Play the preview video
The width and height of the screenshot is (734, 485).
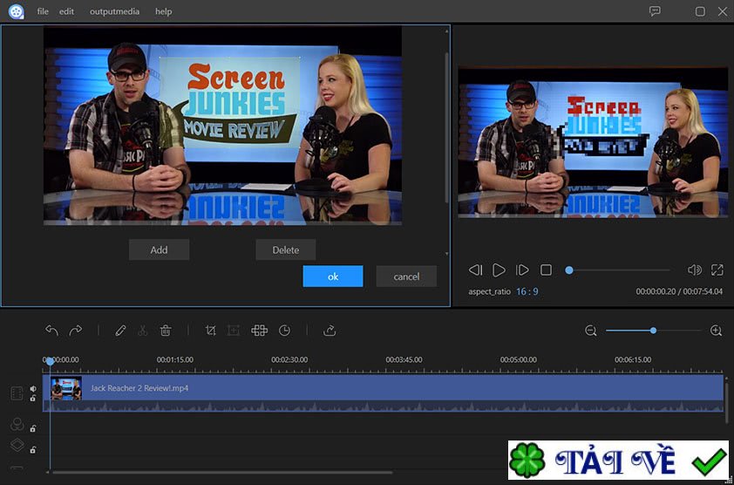[x=499, y=270]
